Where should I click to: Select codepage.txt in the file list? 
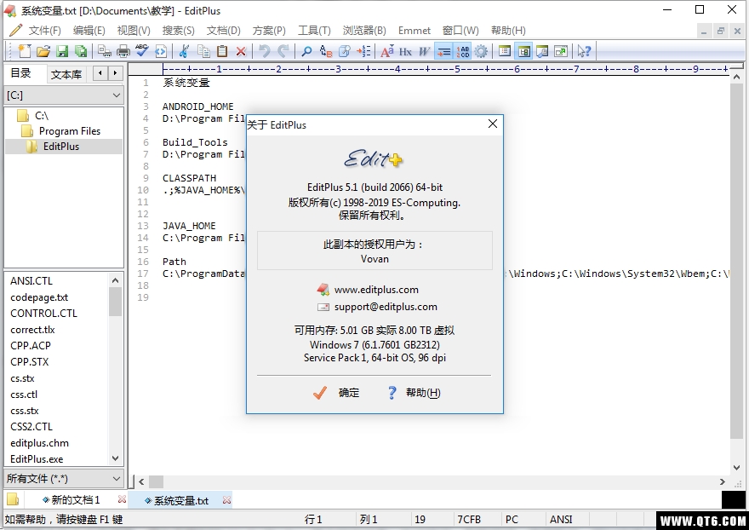pos(39,297)
